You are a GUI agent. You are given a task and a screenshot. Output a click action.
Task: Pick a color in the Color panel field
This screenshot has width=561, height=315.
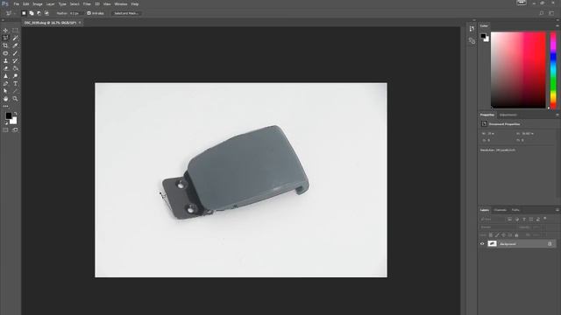click(518, 70)
